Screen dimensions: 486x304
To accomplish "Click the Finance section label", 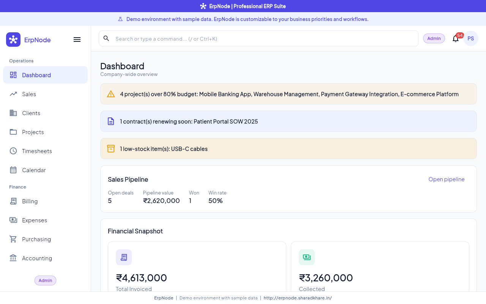I will pyautogui.click(x=17, y=187).
